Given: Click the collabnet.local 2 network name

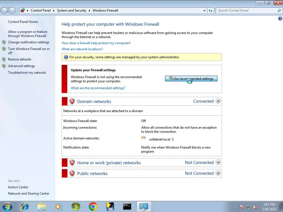Looking at the screenshot, I should (161, 139).
